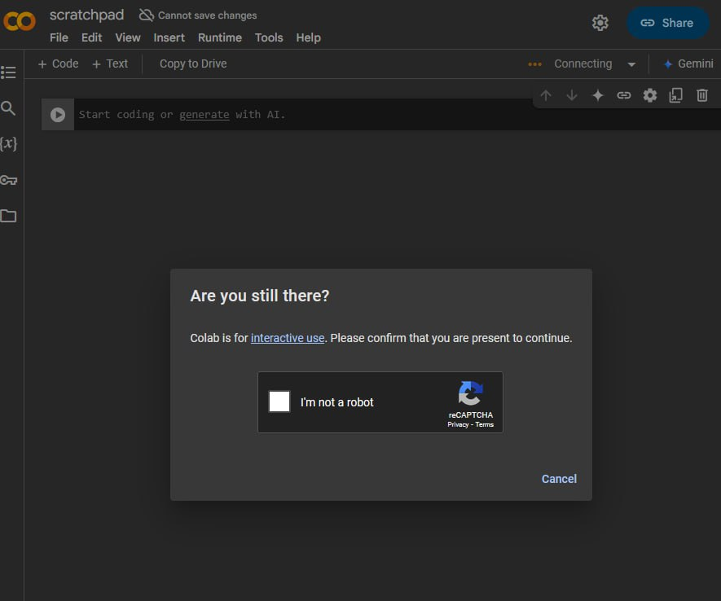Open the Gemini panel
This screenshot has width=721, height=601.
688,64
